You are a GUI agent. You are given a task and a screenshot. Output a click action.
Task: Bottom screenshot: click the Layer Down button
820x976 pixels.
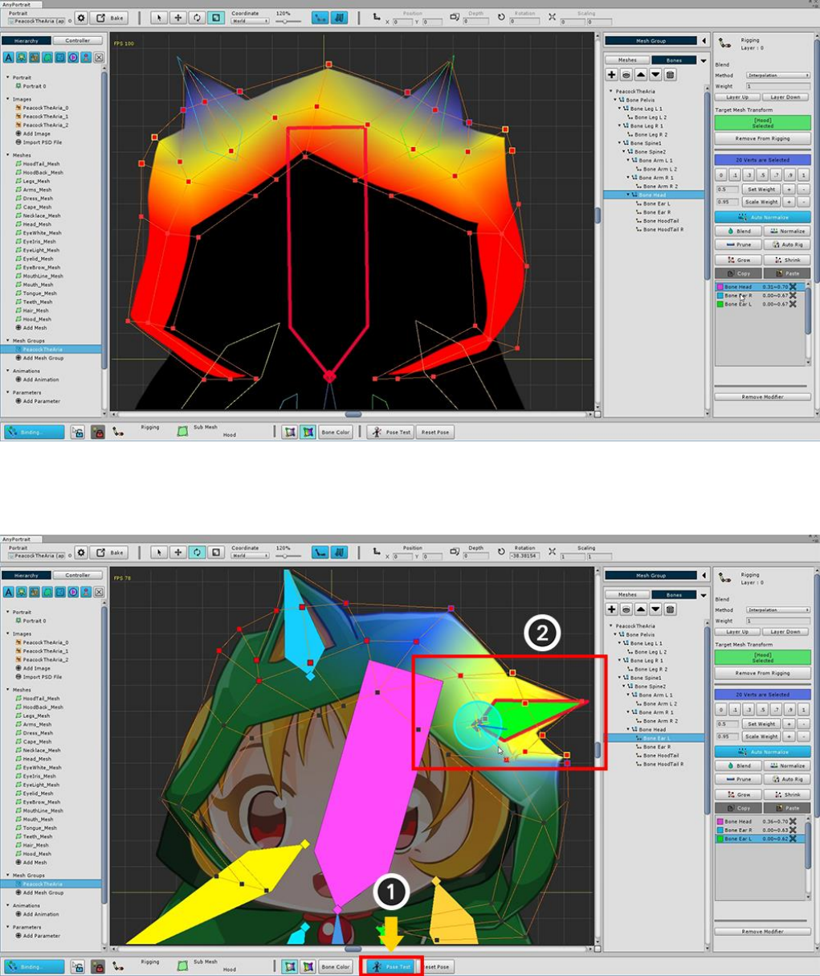(x=785, y=632)
